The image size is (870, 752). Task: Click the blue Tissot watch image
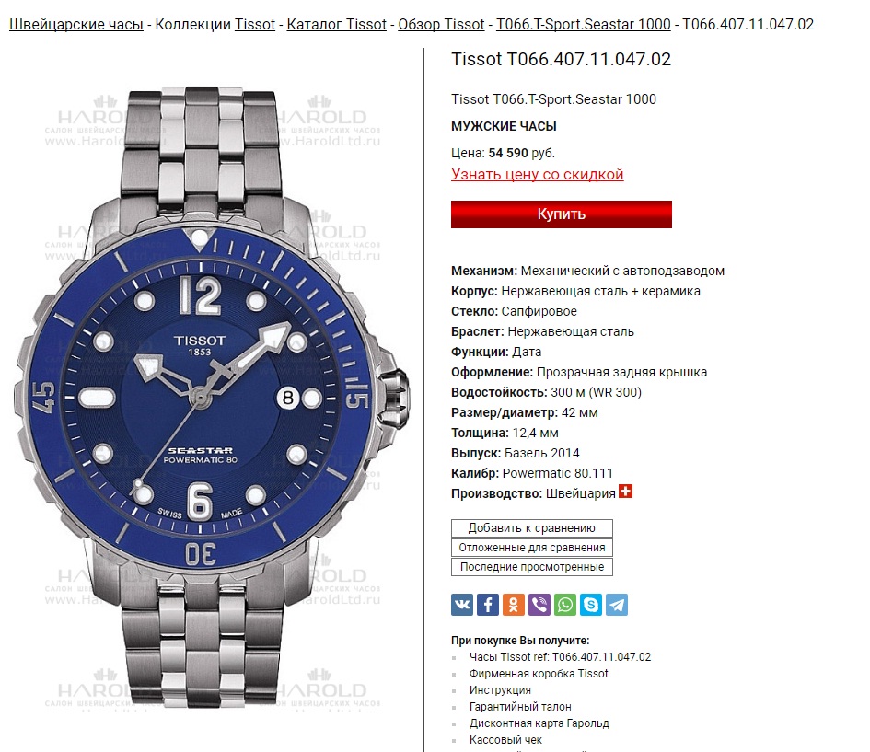point(212,397)
